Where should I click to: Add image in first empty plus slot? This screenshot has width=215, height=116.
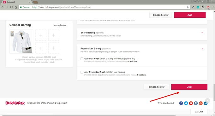[x=41, y=35]
